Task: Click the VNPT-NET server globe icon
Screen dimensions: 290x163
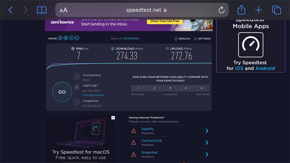Action: coord(77,87)
